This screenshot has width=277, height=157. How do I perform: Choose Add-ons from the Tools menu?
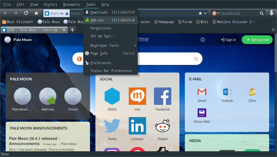pos(110,20)
